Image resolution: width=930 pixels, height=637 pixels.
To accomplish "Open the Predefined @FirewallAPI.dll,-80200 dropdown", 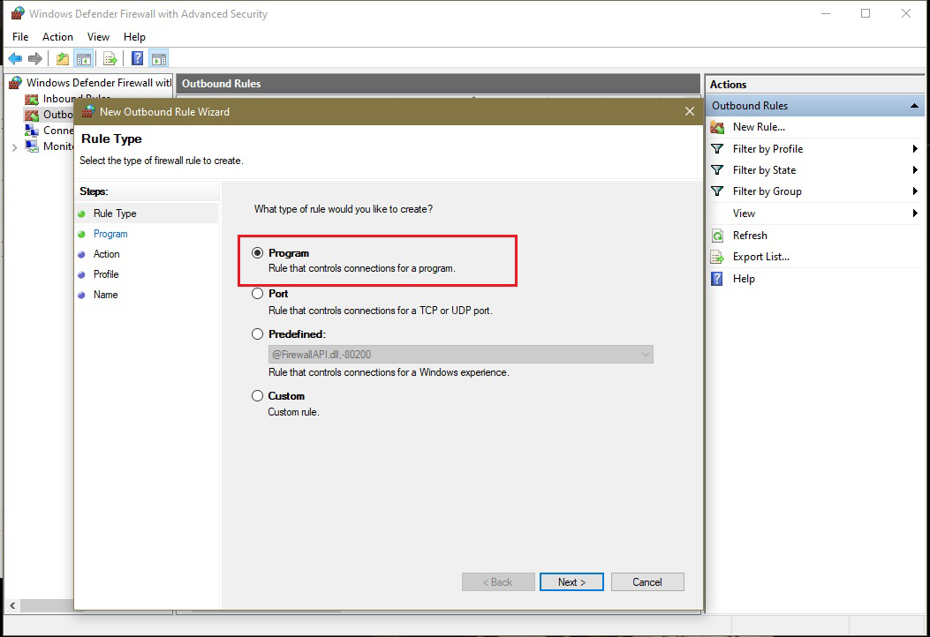I will coord(461,355).
